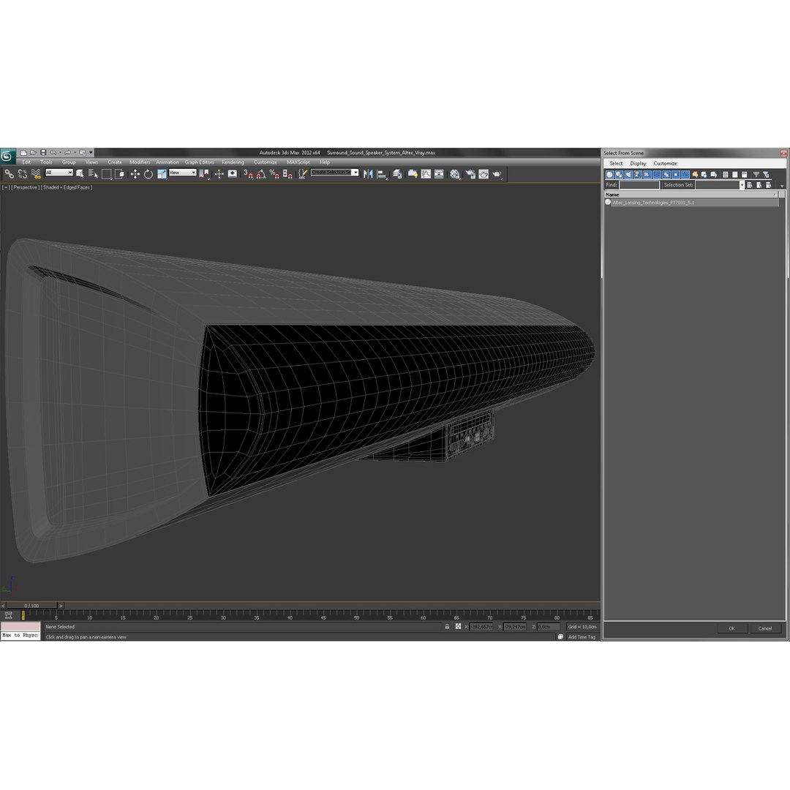
Task: Open the Material Editor
Action: (x=455, y=174)
